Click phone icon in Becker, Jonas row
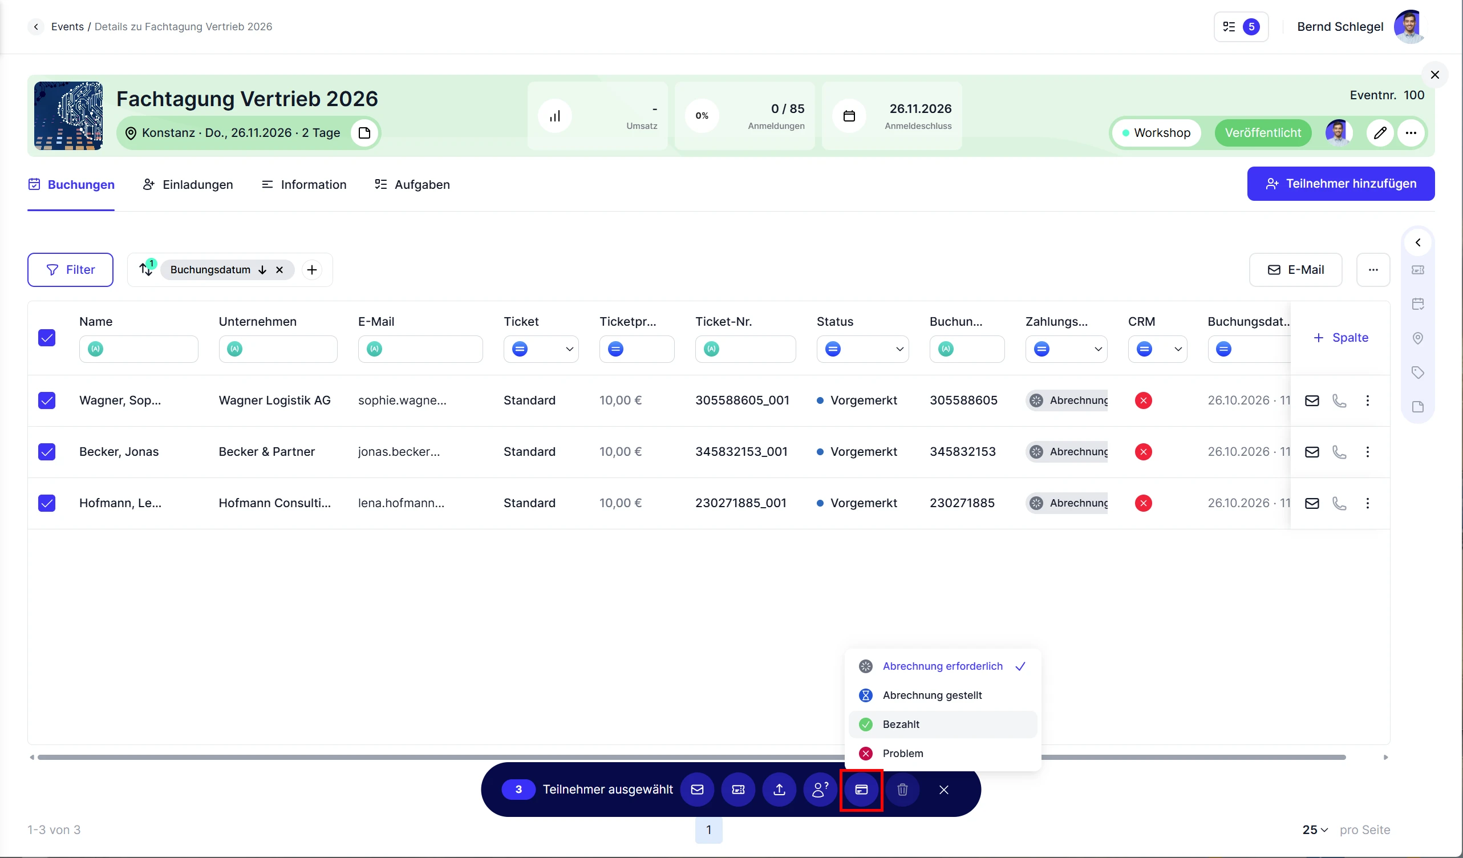Screen dimensions: 1463x858 [x=1339, y=452]
